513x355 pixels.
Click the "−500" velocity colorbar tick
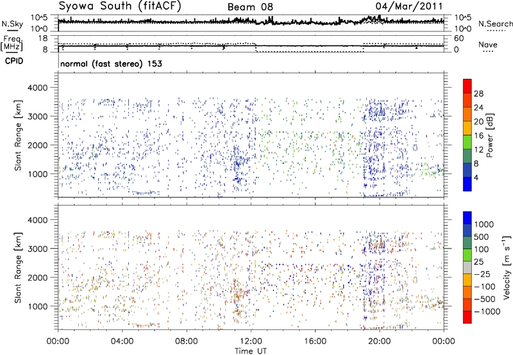[485, 299]
